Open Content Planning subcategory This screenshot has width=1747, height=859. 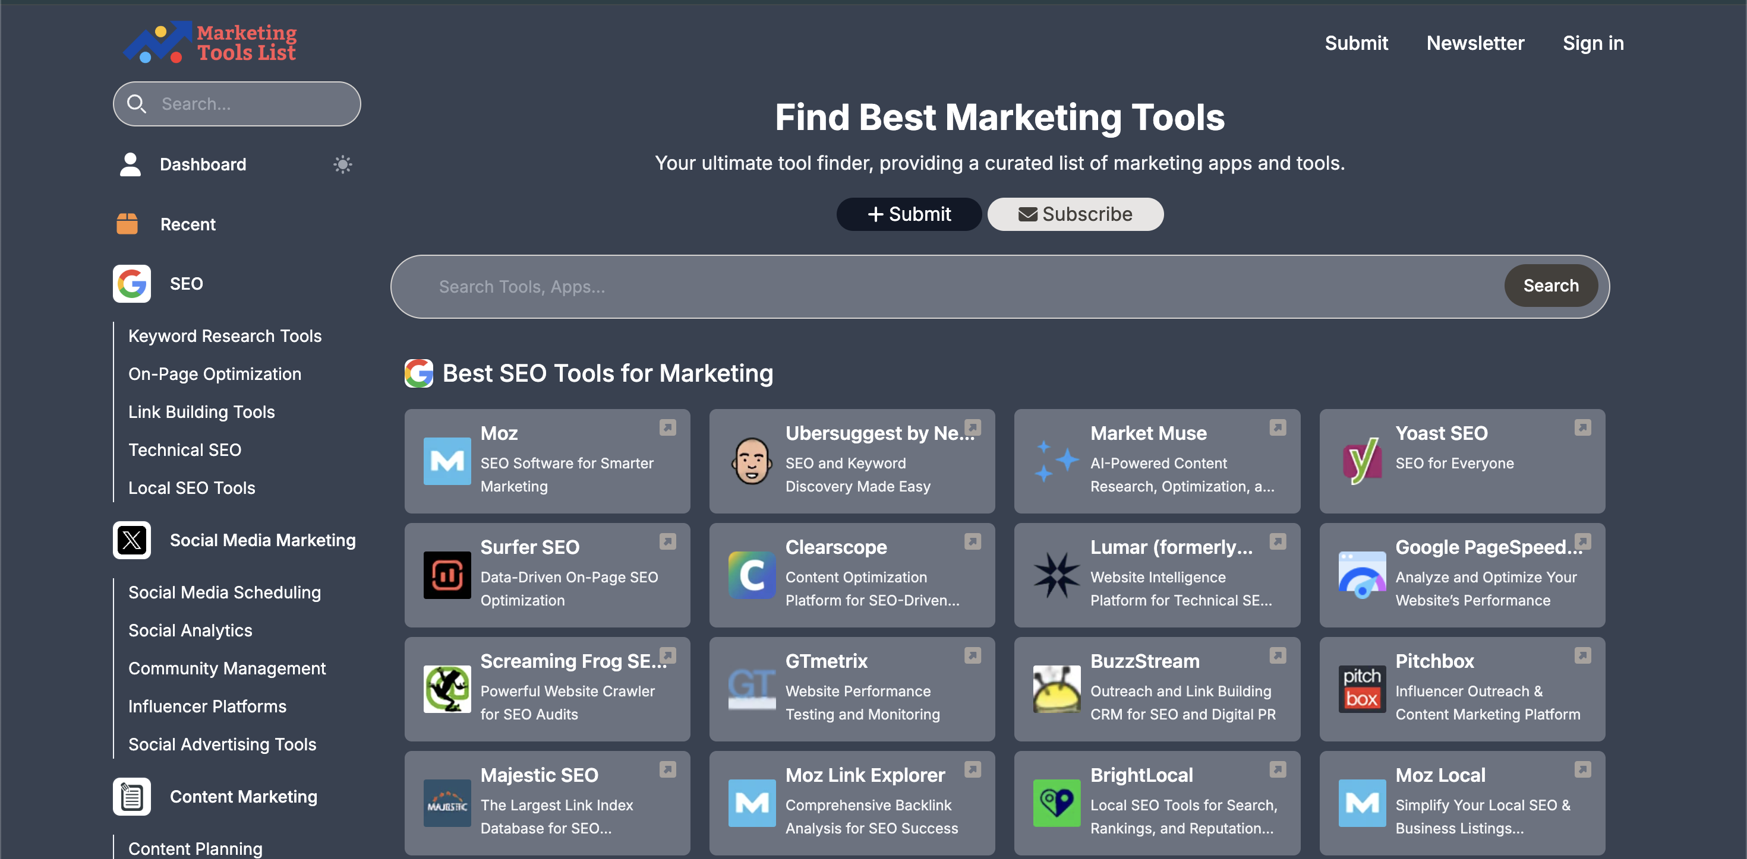click(195, 849)
